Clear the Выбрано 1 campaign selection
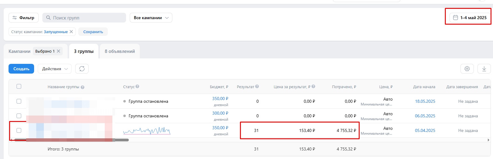Screen dimensions: 493x159 click(58, 51)
